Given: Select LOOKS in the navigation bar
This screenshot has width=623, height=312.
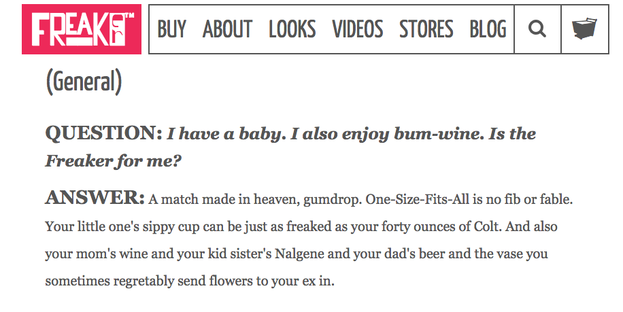Looking at the screenshot, I should (292, 29).
